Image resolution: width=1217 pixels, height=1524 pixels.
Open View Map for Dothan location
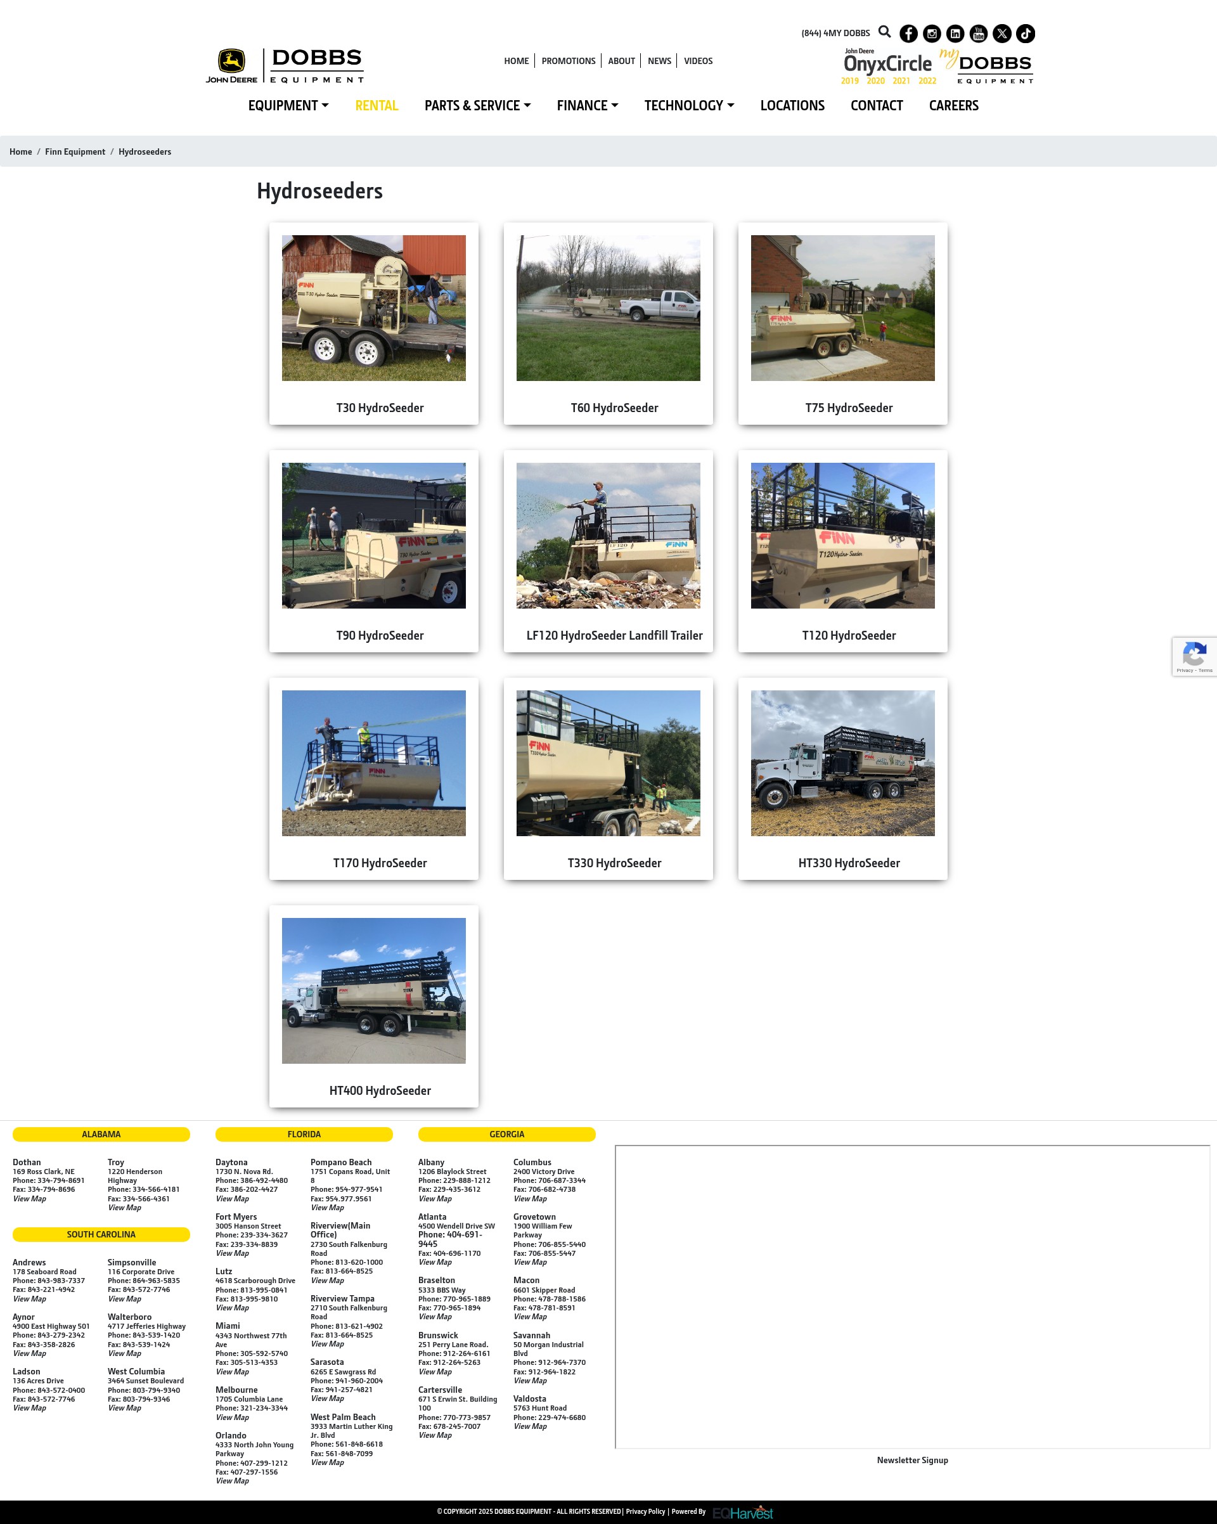(30, 1199)
